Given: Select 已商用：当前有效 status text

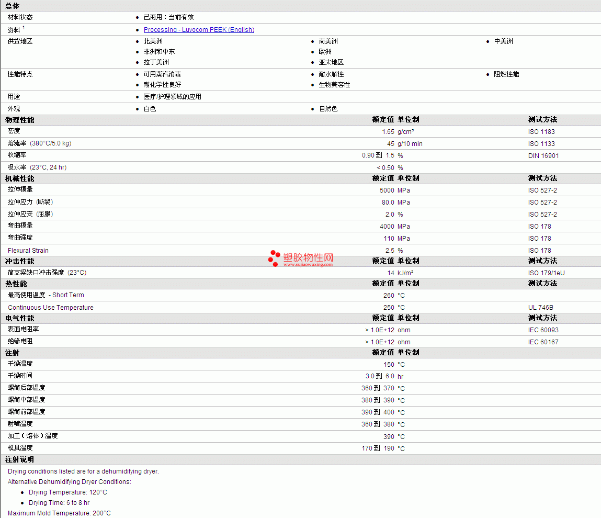Looking at the screenshot, I should 168,17.
